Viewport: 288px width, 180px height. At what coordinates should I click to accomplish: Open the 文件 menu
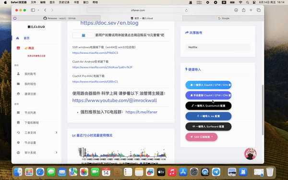pyautogui.click(x=33, y=2)
